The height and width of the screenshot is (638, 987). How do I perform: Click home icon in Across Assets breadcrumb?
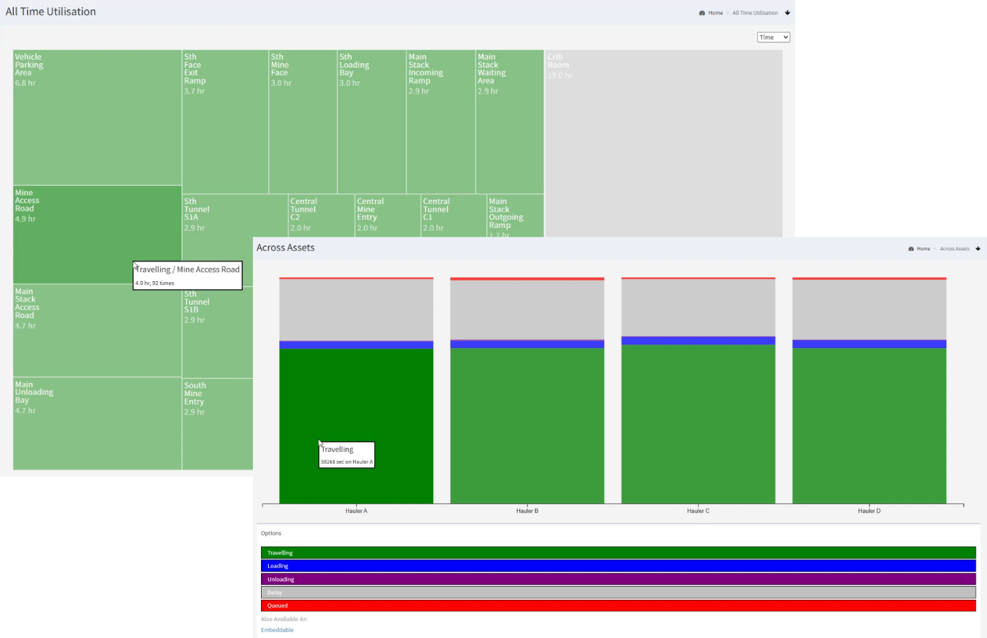tap(911, 249)
